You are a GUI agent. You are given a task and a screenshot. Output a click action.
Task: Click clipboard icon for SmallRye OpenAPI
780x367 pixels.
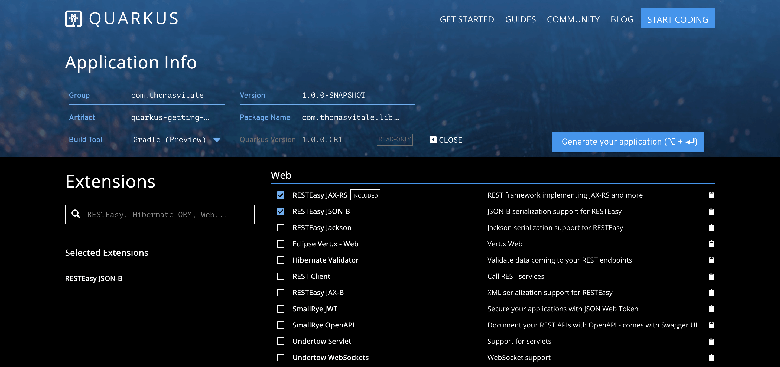tap(711, 325)
